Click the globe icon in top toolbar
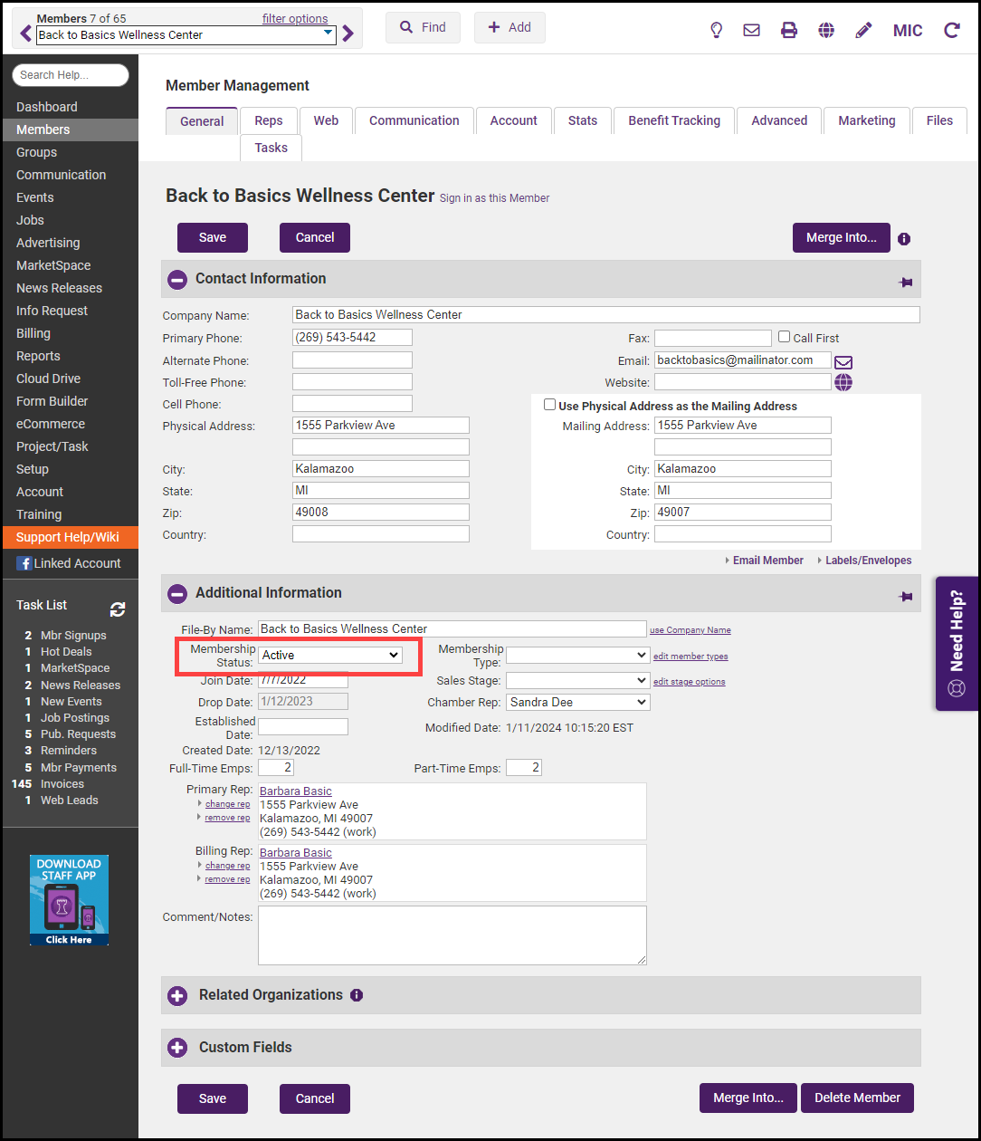This screenshot has width=981, height=1141. point(826,30)
